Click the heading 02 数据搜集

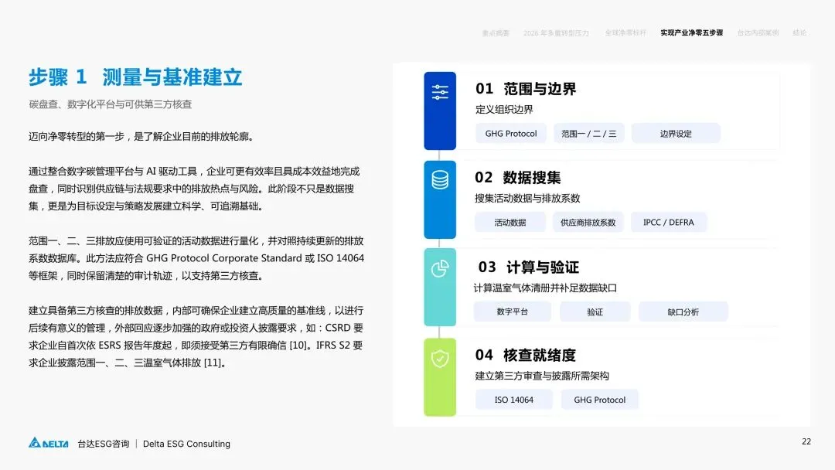pyautogui.click(x=517, y=177)
